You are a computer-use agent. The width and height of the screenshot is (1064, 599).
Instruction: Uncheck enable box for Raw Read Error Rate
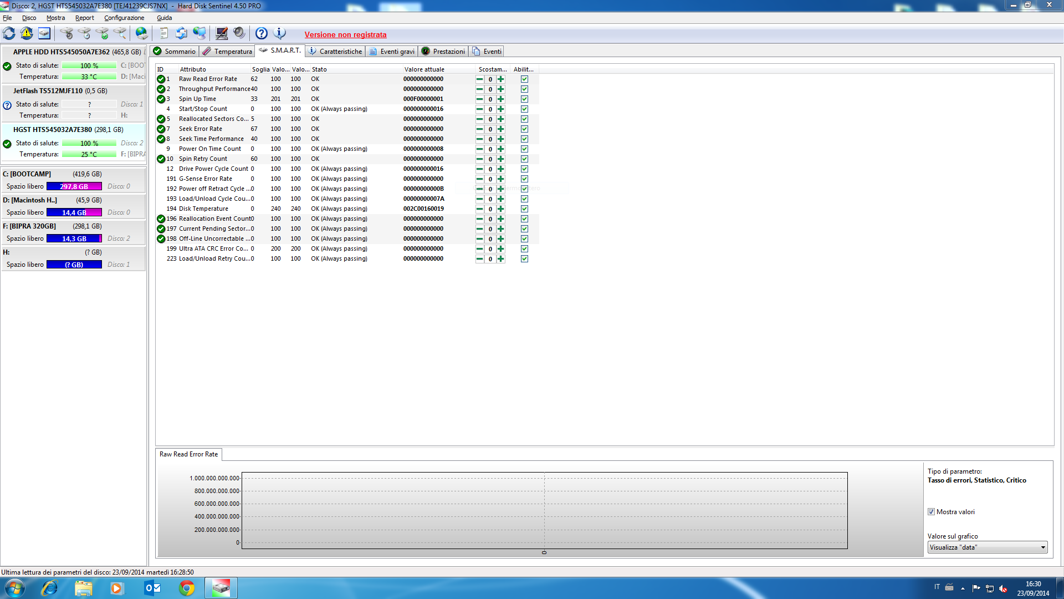(x=524, y=79)
